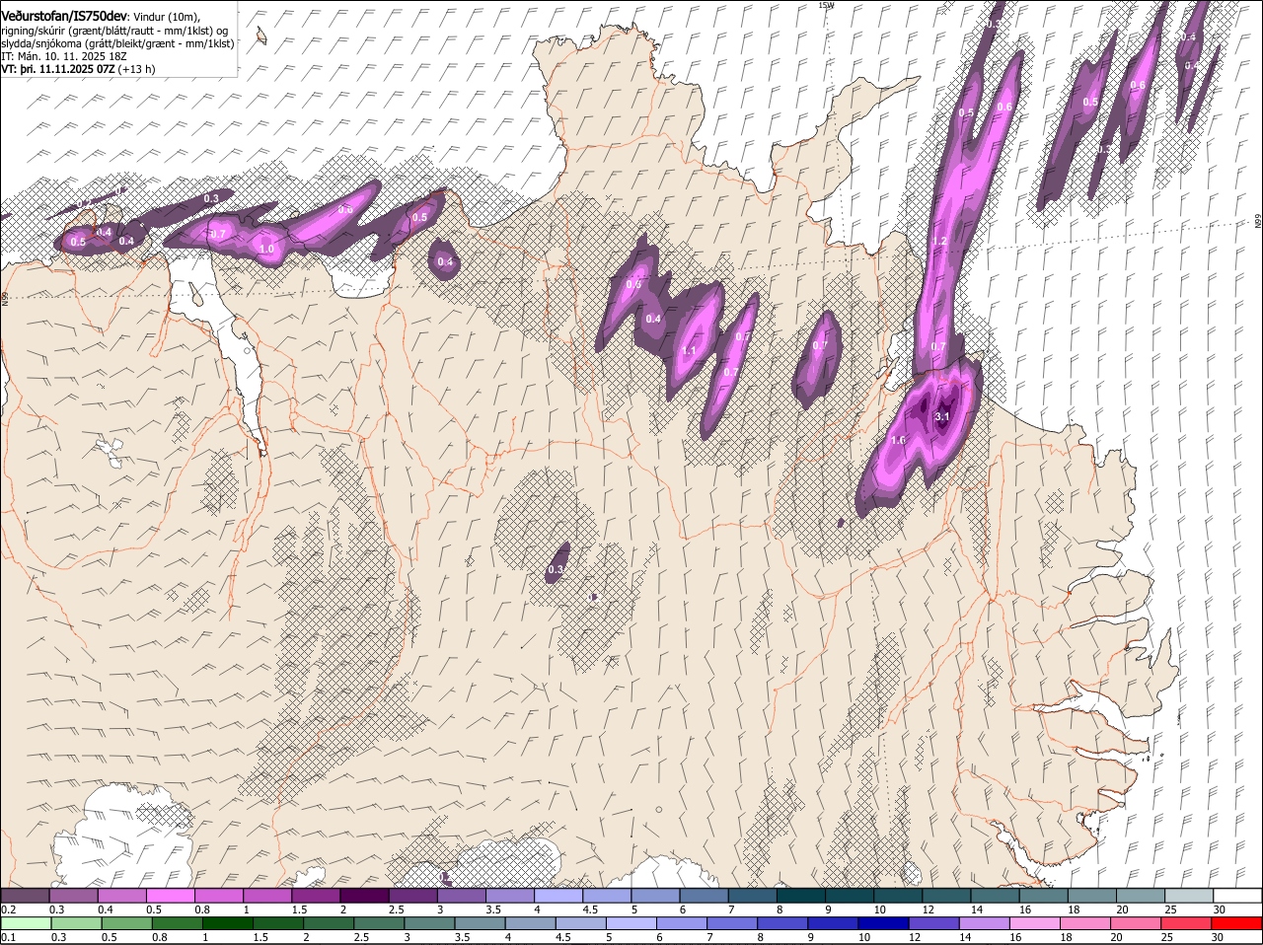Pick the 0.5–0.8 medium green rain scale swatch
Viewport: 1263px width, 945px height.
[x=126, y=923]
